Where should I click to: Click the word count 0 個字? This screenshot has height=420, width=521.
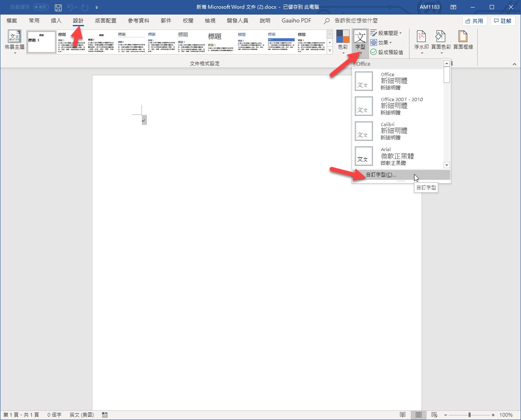(x=54, y=415)
